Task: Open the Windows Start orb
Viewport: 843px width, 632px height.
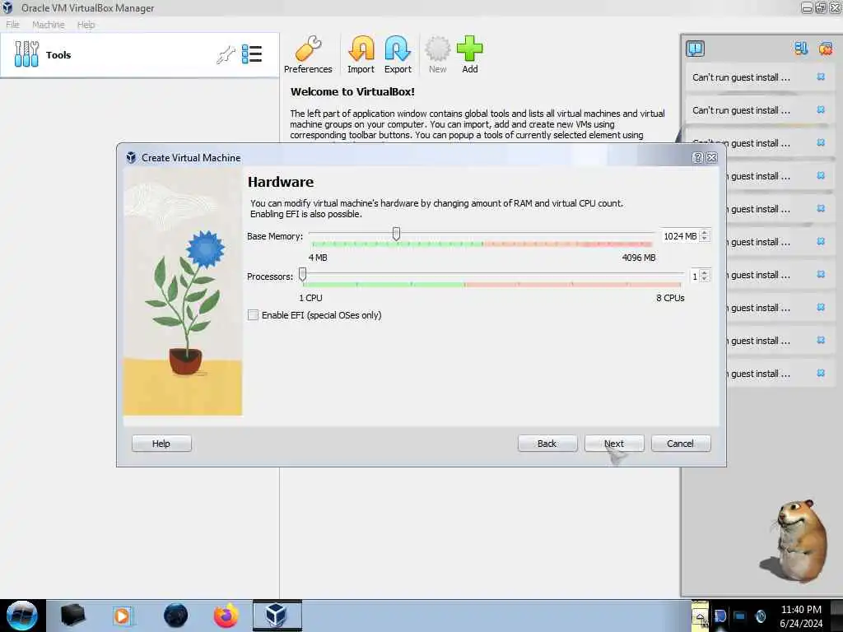Action: (22, 616)
